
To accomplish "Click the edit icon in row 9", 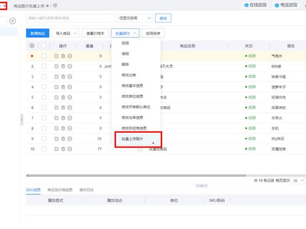I will (x=56, y=139).
